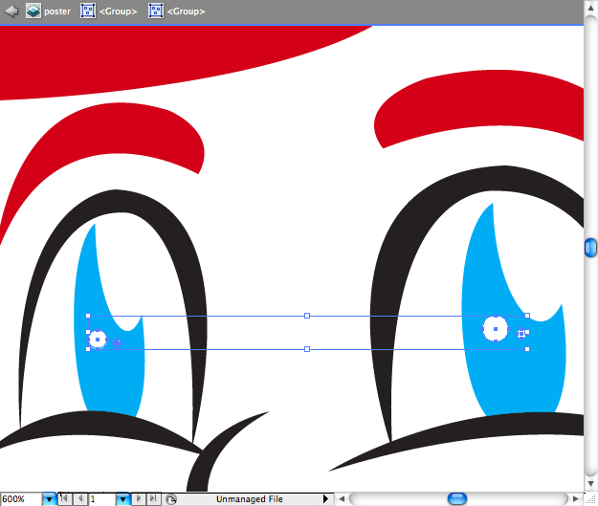Open the status bar popup arrow
This screenshot has height=506, width=598.
325,498
